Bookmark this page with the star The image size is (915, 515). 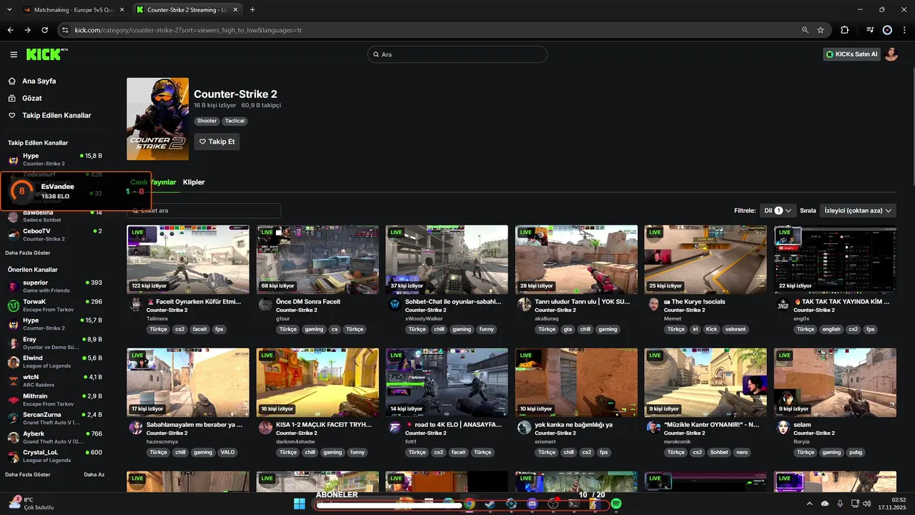[x=821, y=30]
